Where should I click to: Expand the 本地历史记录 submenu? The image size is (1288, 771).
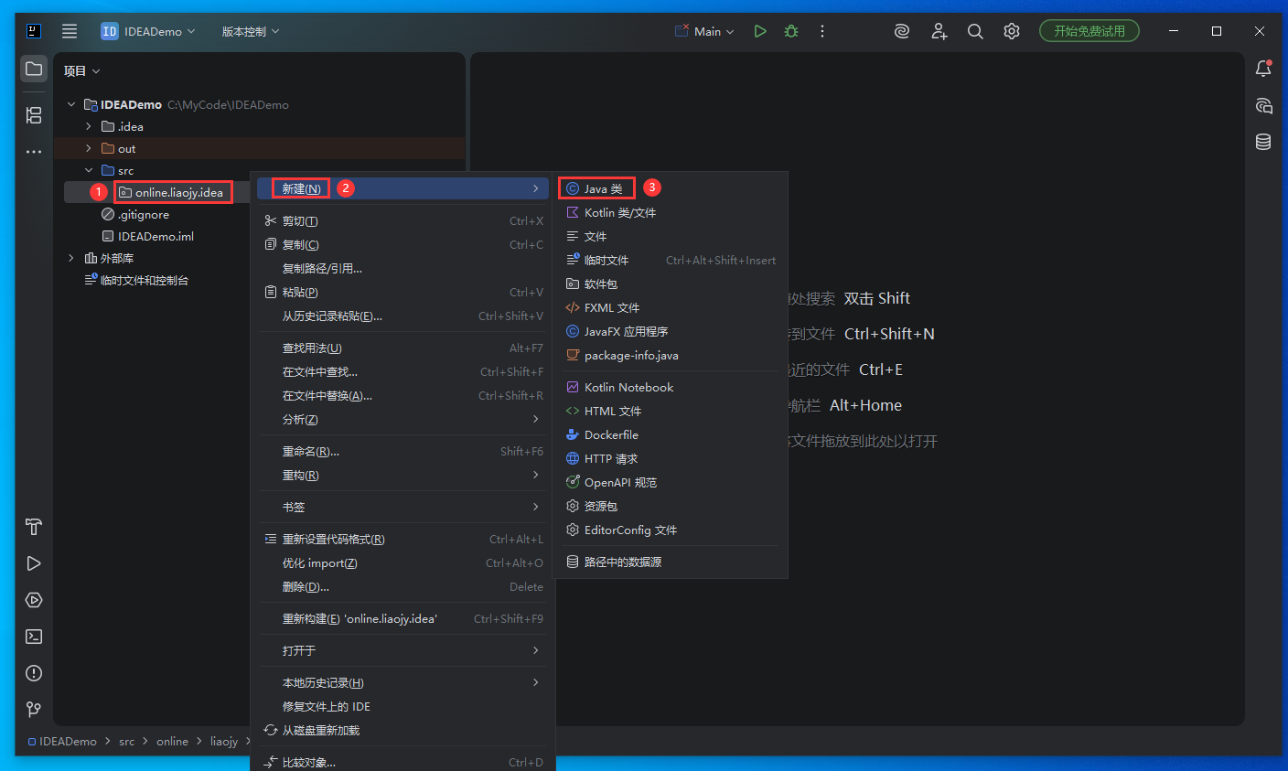click(402, 682)
